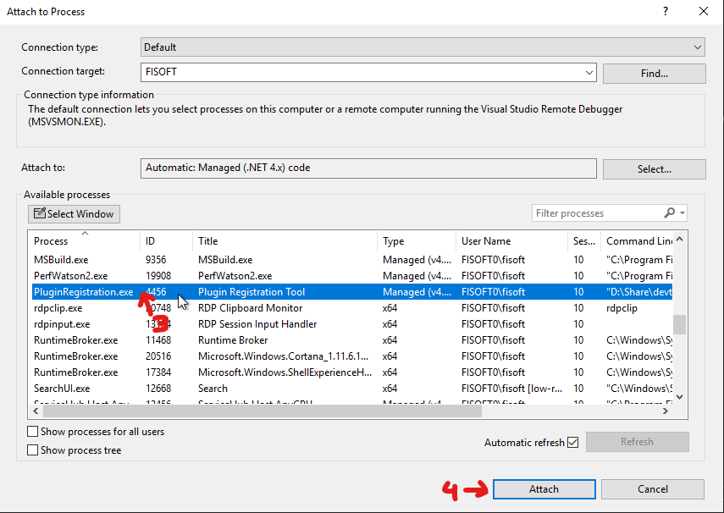Click the Find button next to Connection target
The image size is (724, 513).
(x=654, y=73)
